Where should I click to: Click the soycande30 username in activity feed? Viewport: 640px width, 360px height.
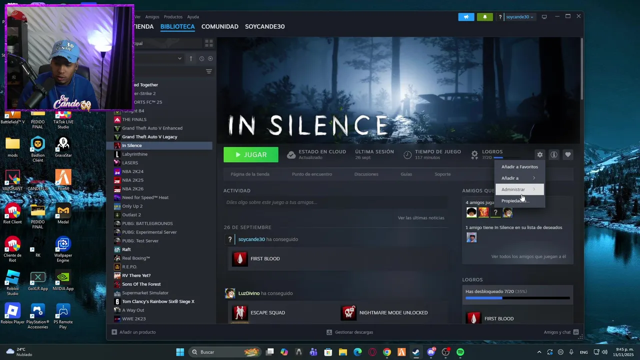tap(251, 239)
